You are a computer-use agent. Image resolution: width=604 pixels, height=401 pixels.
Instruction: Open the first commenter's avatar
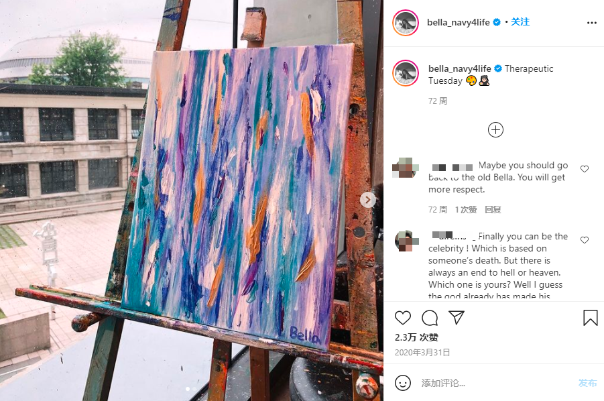point(405,168)
